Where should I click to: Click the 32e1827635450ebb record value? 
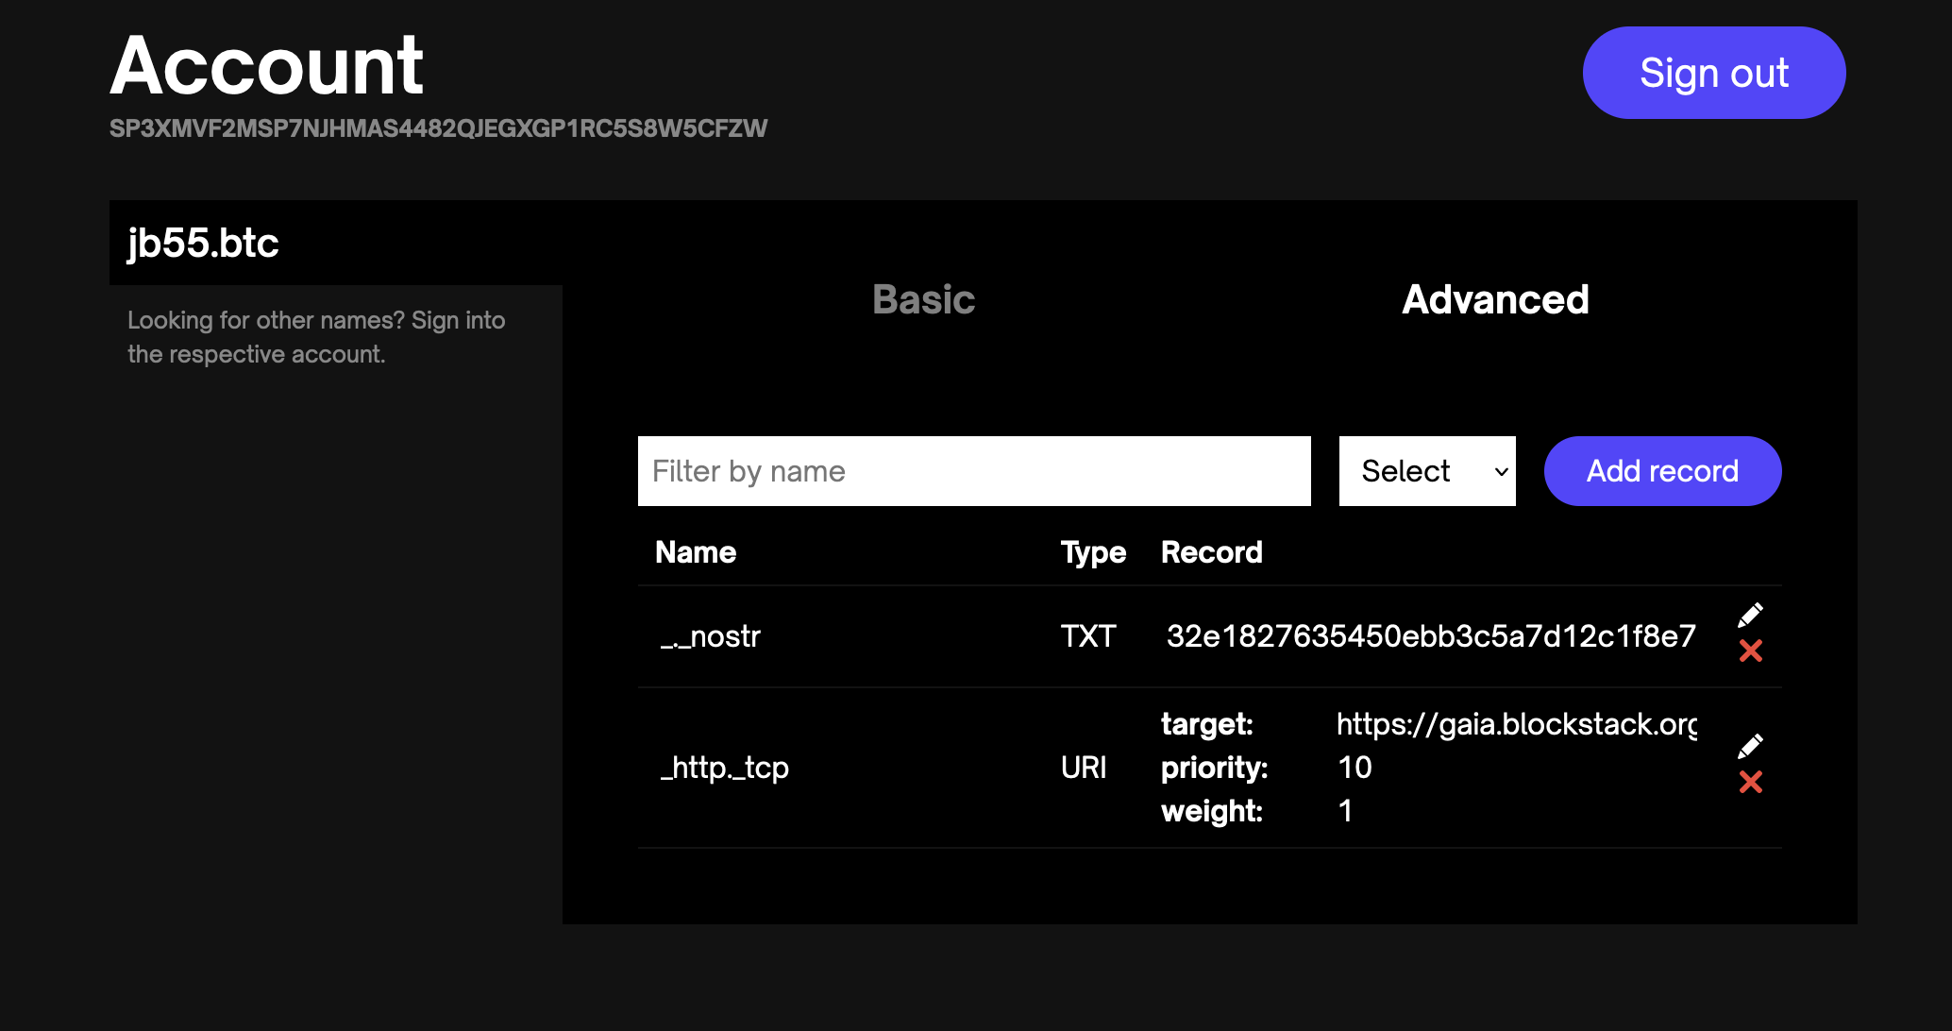pos(1431,636)
